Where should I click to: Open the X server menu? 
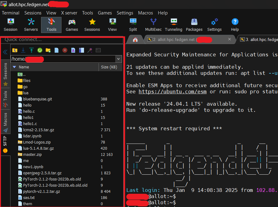[69, 13]
